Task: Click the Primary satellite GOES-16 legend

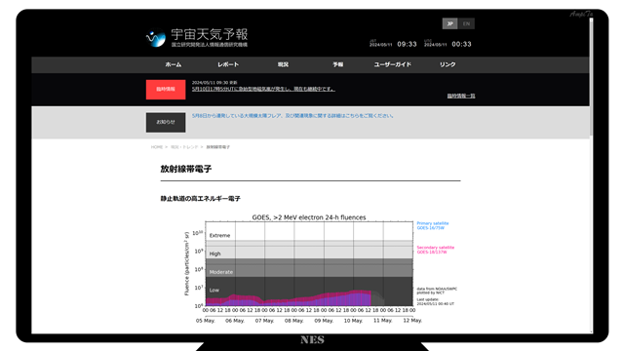Action: click(x=433, y=225)
